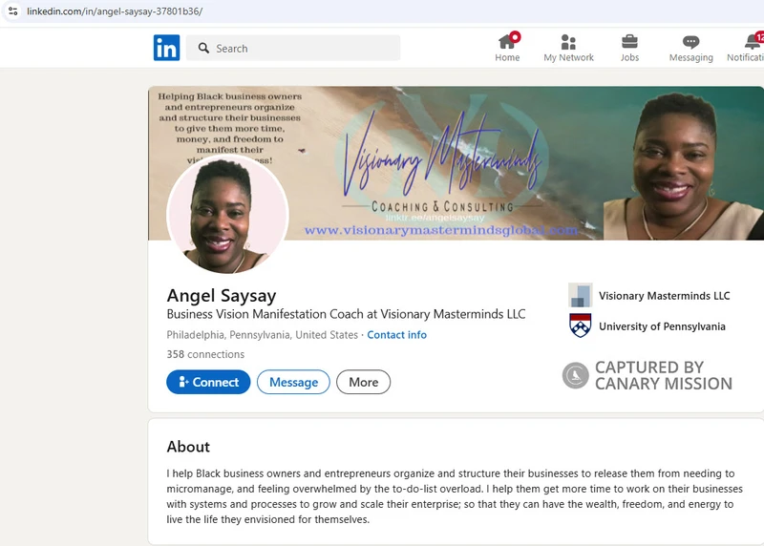Connect with Angel Saysay
This screenshot has height=546, width=764.
click(x=208, y=382)
